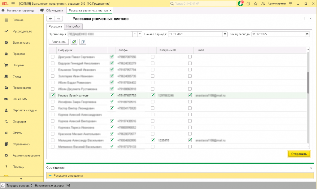Open the Банк и касса section
The image size is (317, 189).
pos(21,42)
